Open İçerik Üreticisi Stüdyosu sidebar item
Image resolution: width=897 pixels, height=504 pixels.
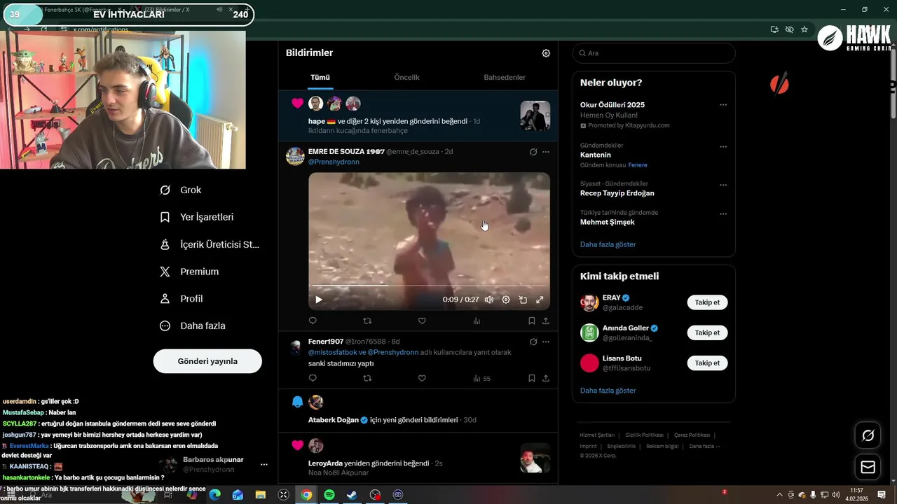pos(210,244)
